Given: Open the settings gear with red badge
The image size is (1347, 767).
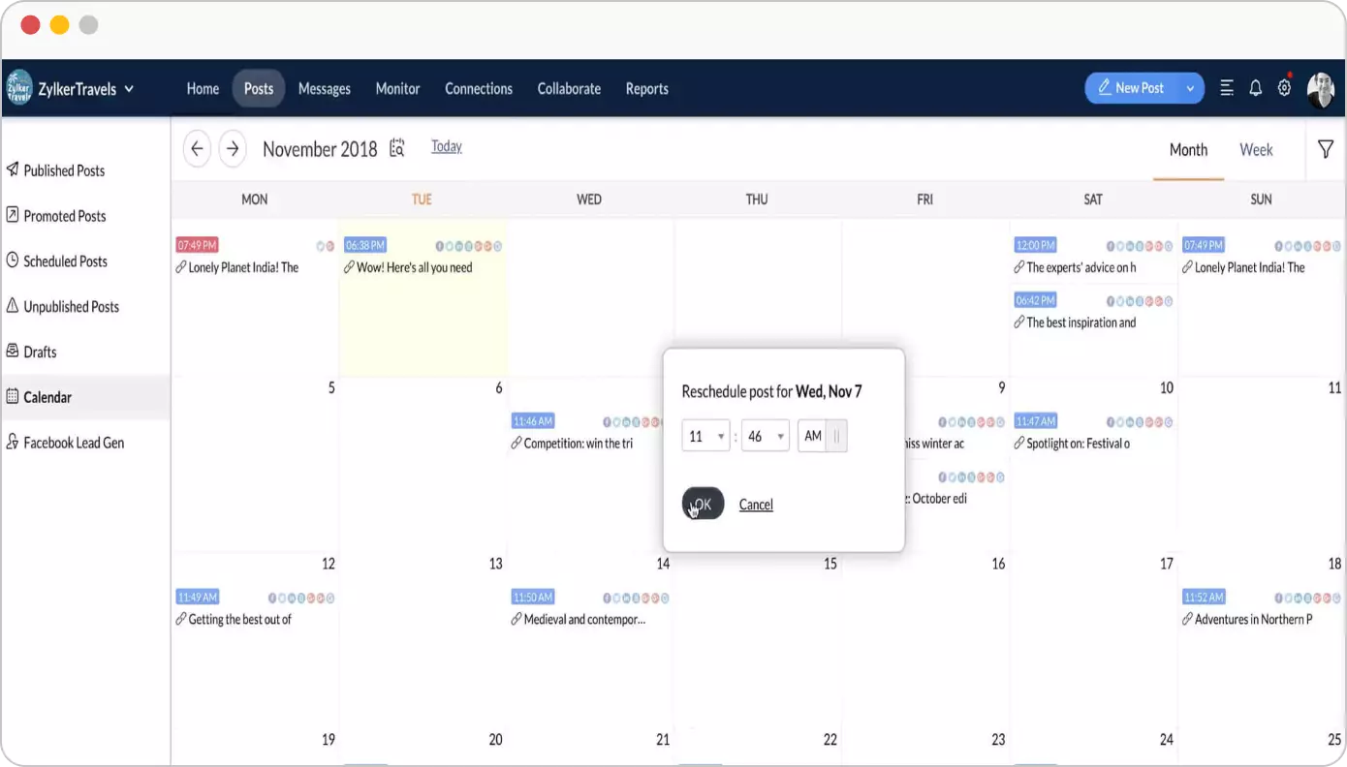Looking at the screenshot, I should point(1284,87).
